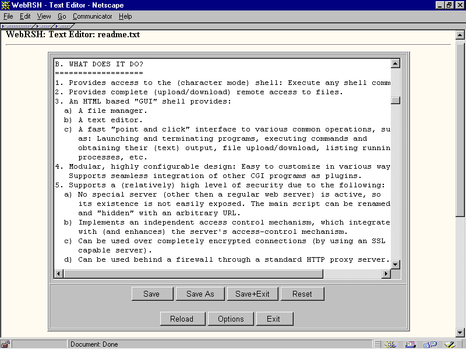The image size is (466, 349).
Task: Click the text area's scroll-right arrow
Action: click(x=386, y=273)
